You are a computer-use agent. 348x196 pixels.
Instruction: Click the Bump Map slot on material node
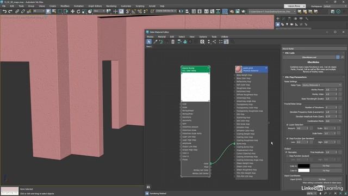tap(241, 144)
